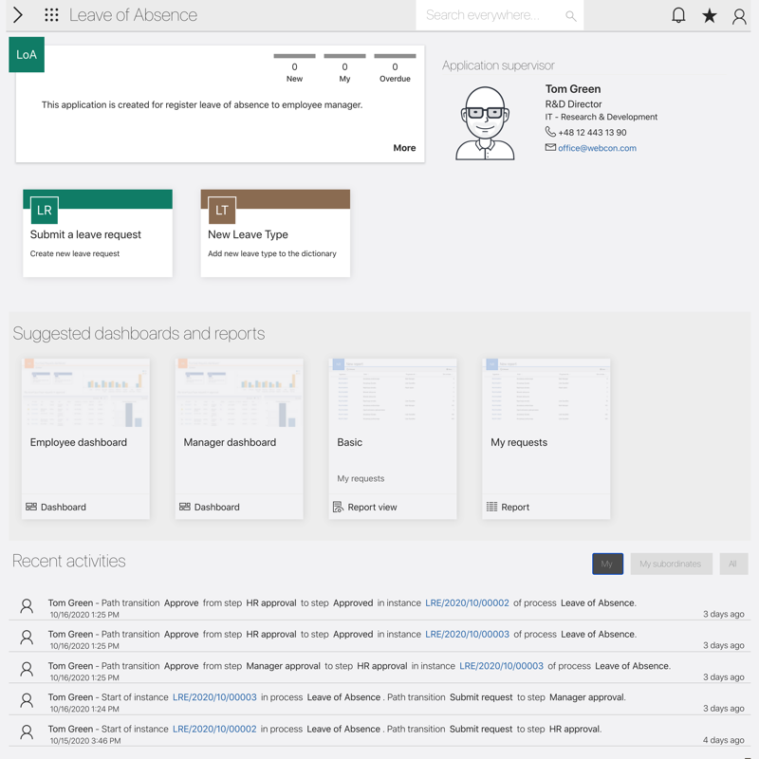The height and width of the screenshot is (759, 759).
Task: Show All recent activities
Action: coord(732,564)
